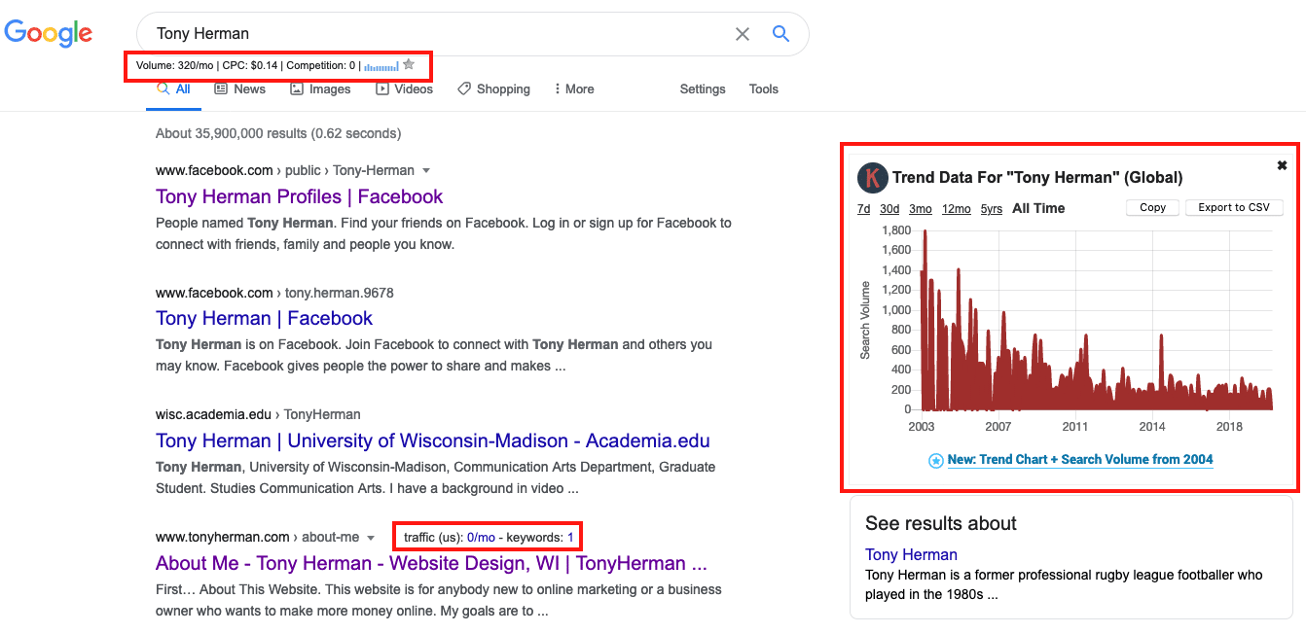Viewport: 1306px width, 634px height.
Task: Open Tony Herman Profiles Facebook result
Action: tap(299, 196)
